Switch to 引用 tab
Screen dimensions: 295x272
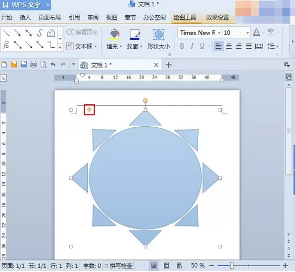point(74,17)
